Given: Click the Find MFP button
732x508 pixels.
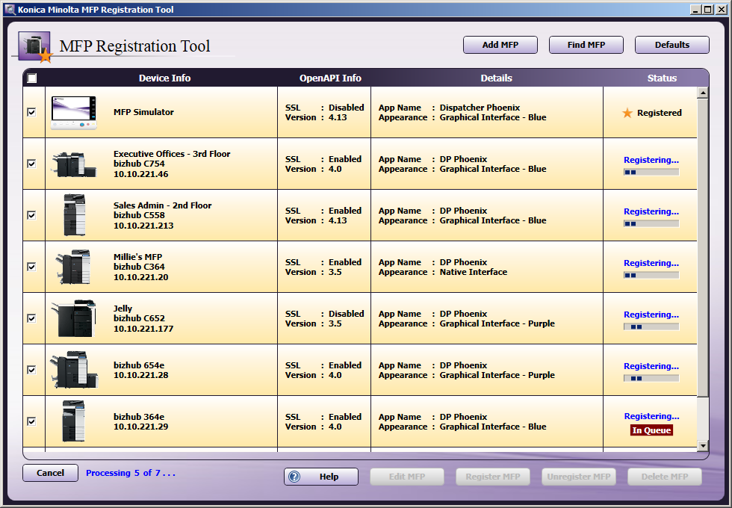Looking at the screenshot, I should pyautogui.click(x=586, y=45).
